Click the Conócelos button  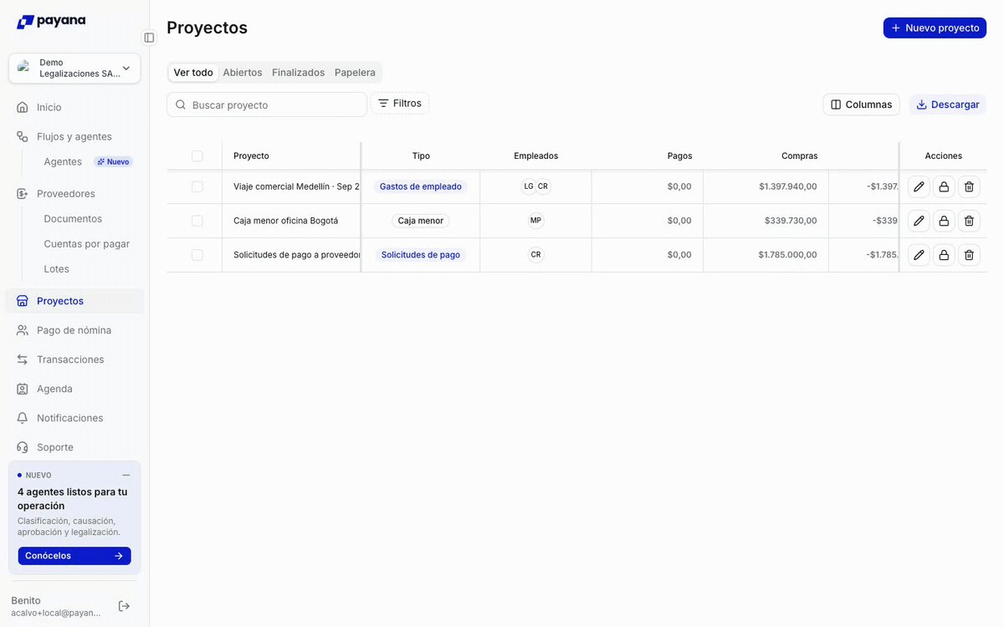click(74, 556)
